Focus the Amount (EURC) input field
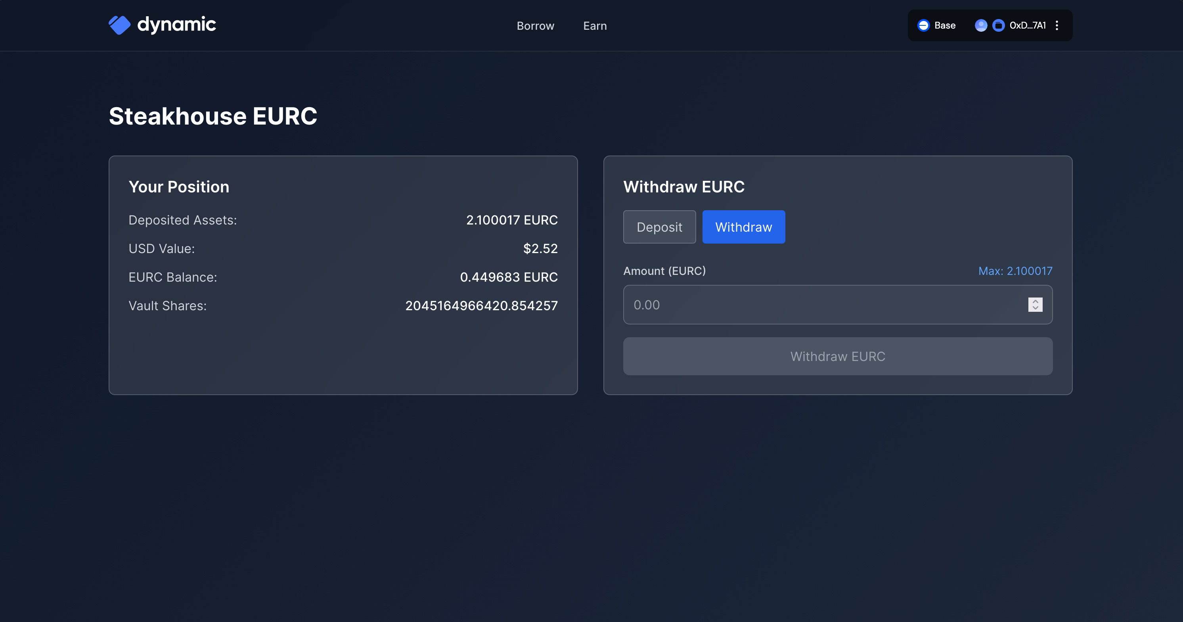The height and width of the screenshot is (622, 1183). tap(837, 305)
